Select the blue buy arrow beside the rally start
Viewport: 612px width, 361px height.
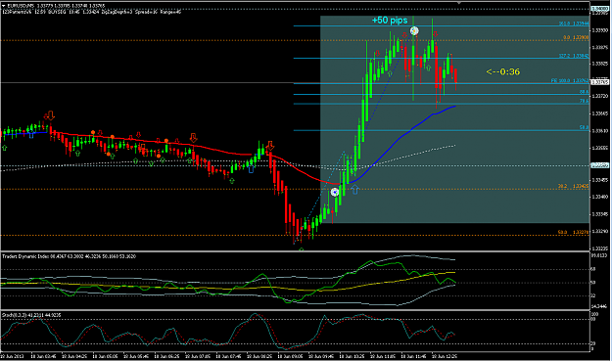[x=354, y=190]
